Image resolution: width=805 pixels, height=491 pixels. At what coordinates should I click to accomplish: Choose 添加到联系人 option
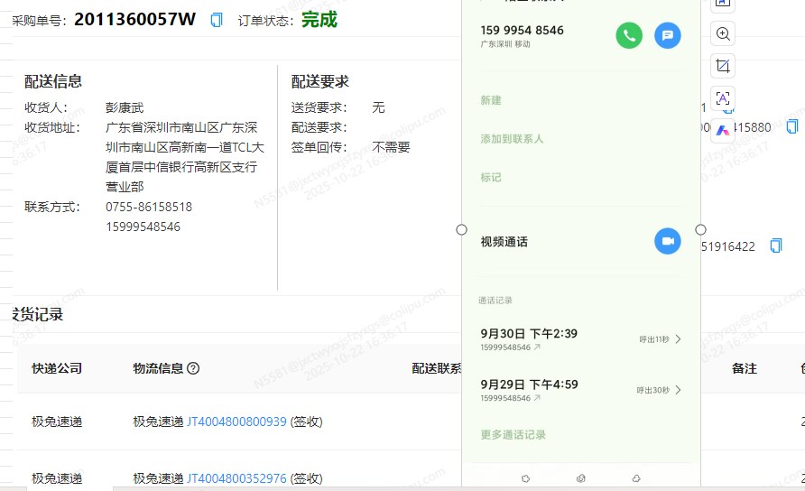pos(512,139)
